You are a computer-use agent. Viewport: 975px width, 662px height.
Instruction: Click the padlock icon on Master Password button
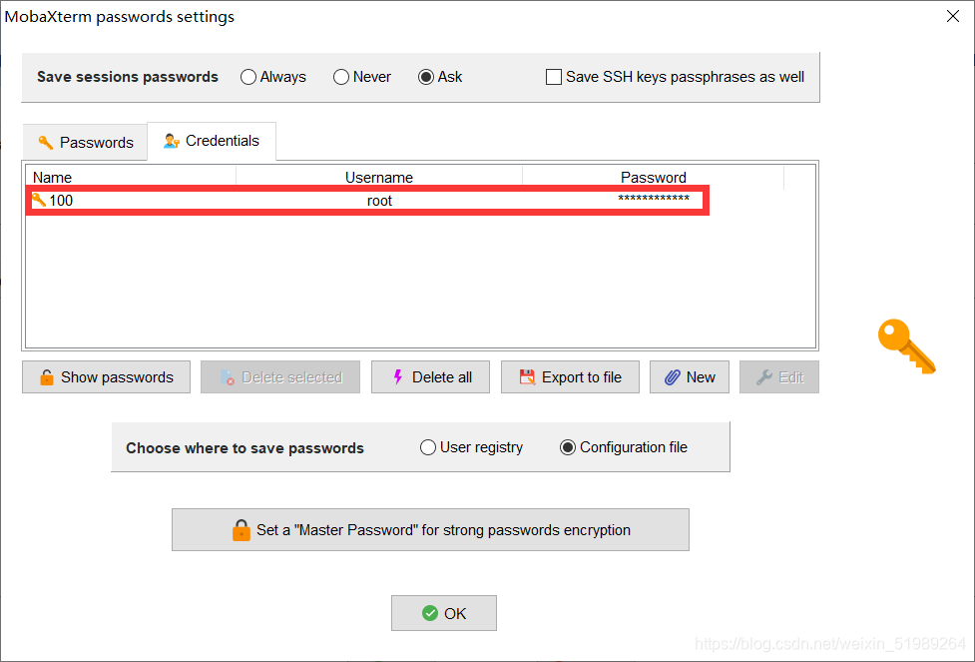tap(240, 529)
